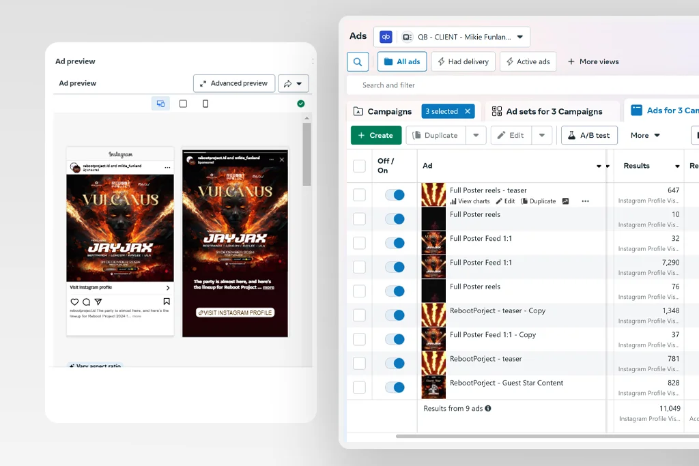699x466 pixels.
Task: Click the heart icon in the Instagram feed preview
Action: pyautogui.click(x=74, y=302)
